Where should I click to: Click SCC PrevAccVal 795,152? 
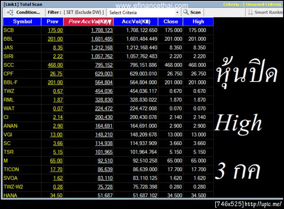[104, 65]
